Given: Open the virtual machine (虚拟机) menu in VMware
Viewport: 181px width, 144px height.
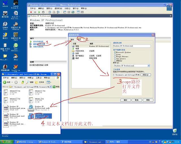Looking at the screenshot, I should click(x=58, y=8).
